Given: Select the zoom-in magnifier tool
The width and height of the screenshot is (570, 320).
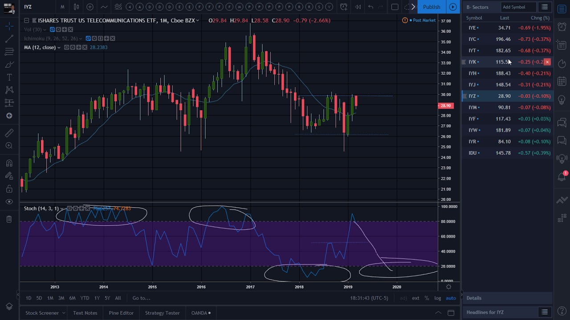Looking at the screenshot, I should click(9, 145).
